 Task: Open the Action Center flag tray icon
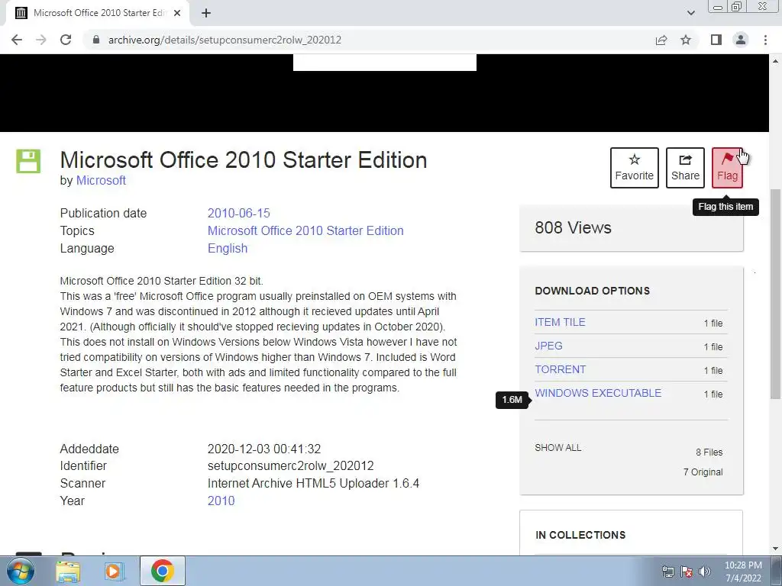click(x=687, y=572)
